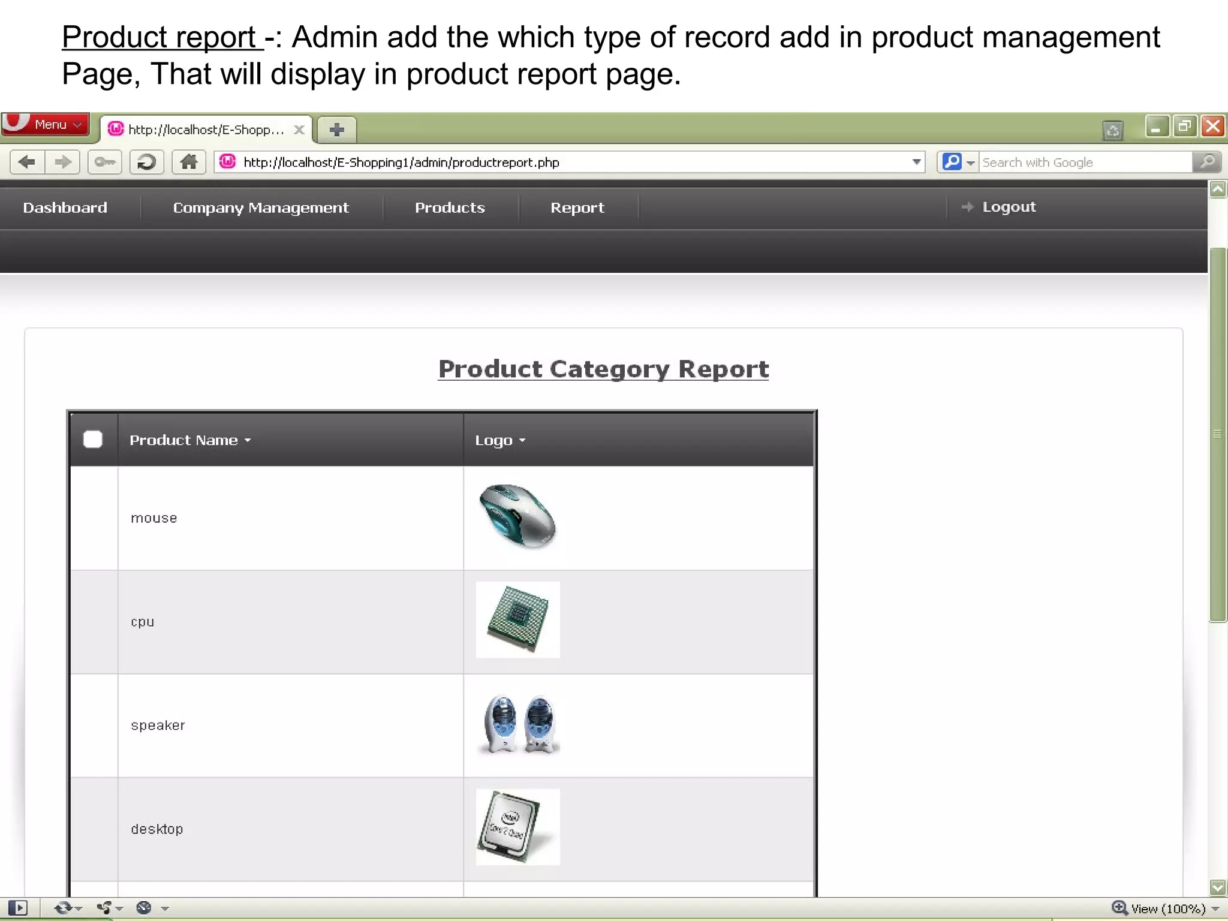Sort by Logo column
This screenshot has width=1228, height=921.
pos(500,440)
